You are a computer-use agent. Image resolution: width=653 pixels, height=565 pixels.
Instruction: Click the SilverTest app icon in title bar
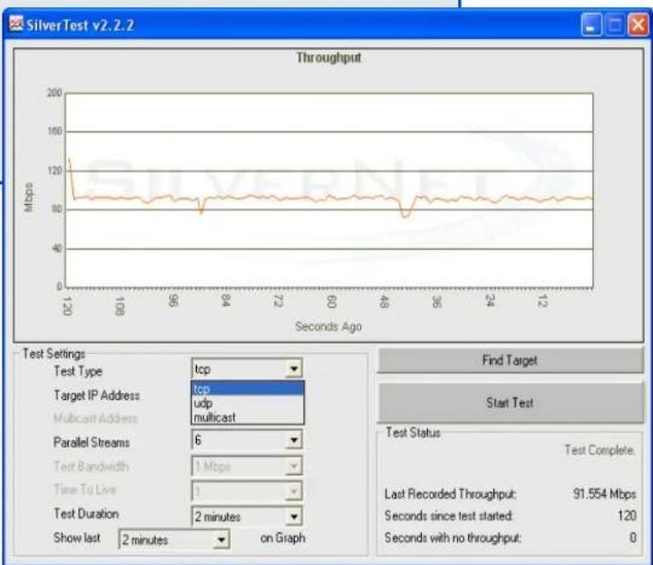(16, 24)
